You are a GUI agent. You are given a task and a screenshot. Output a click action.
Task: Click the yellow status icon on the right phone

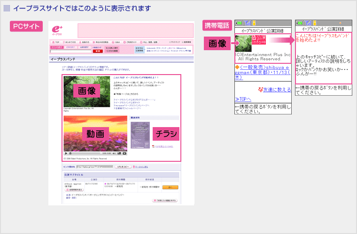click(315, 23)
